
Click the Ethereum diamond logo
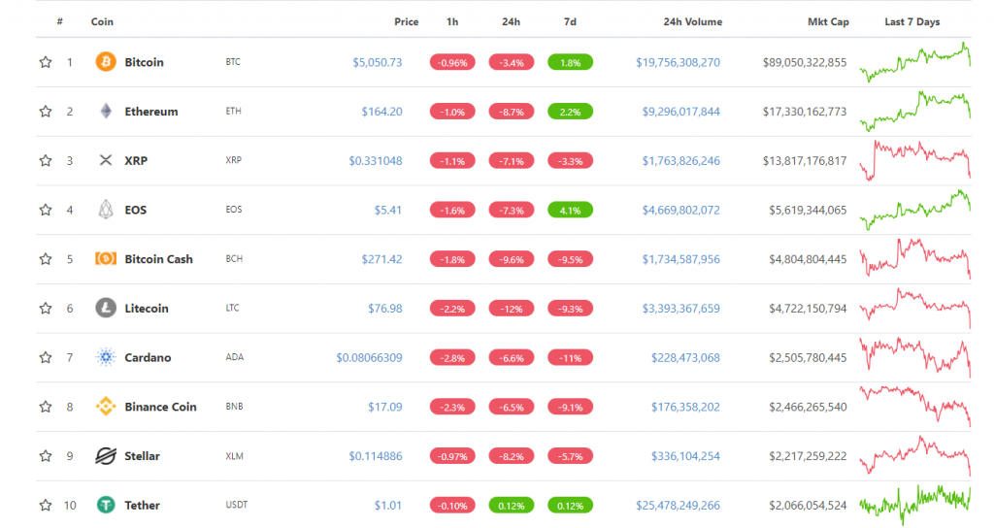[x=106, y=112]
